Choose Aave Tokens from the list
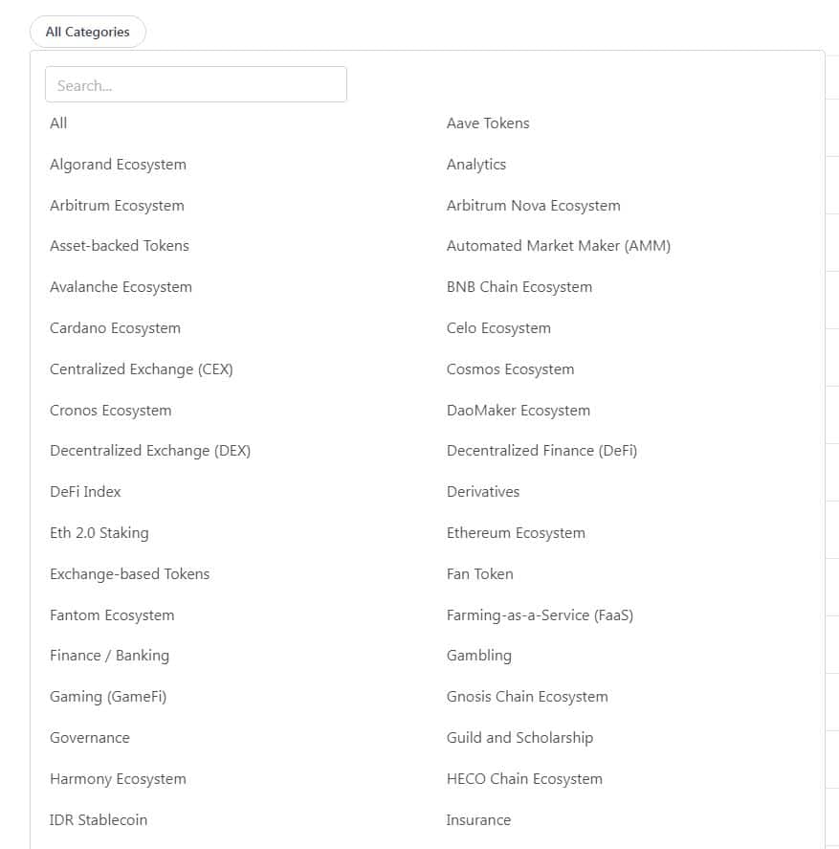The image size is (839, 849). click(x=487, y=123)
